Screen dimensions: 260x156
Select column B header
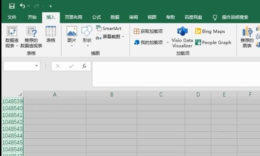tap(111, 94)
